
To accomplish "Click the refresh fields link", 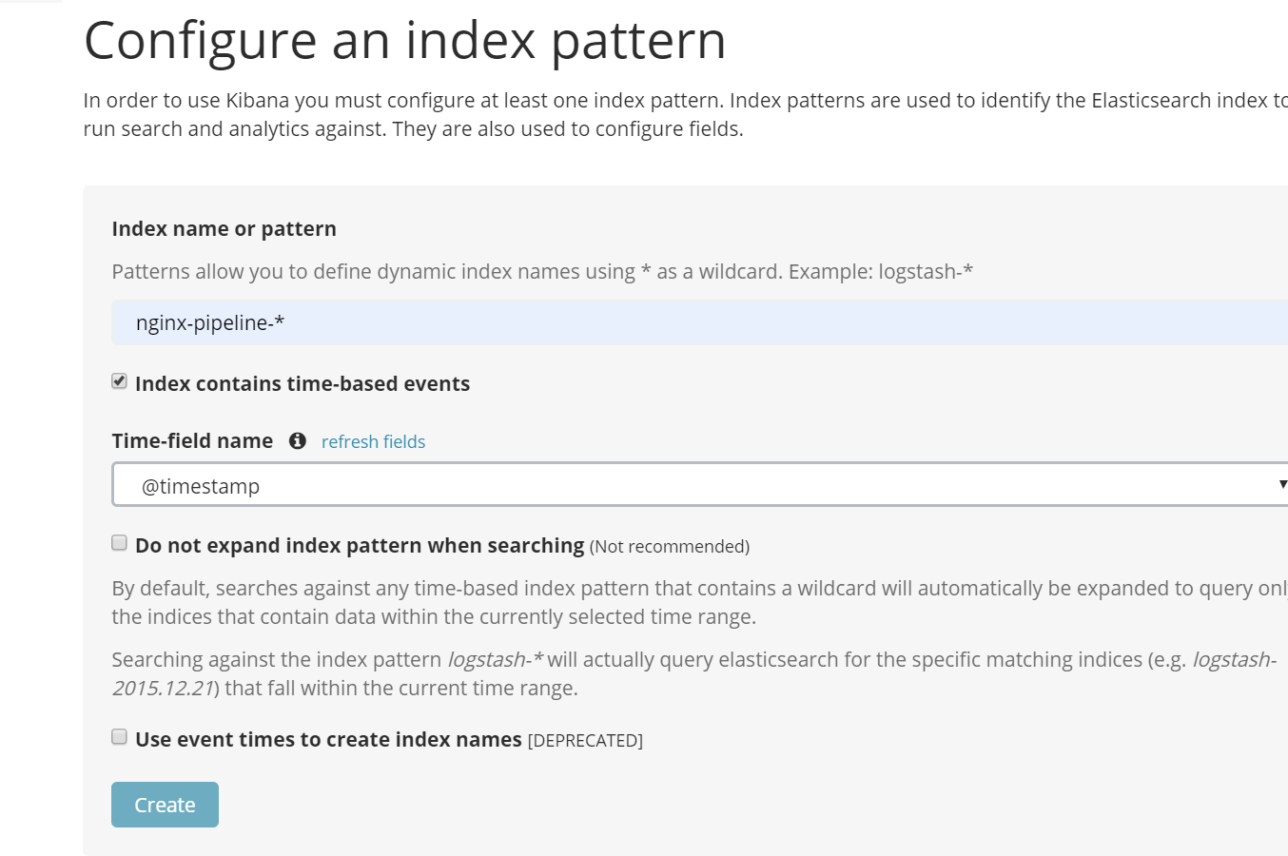I will tap(373, 441).
